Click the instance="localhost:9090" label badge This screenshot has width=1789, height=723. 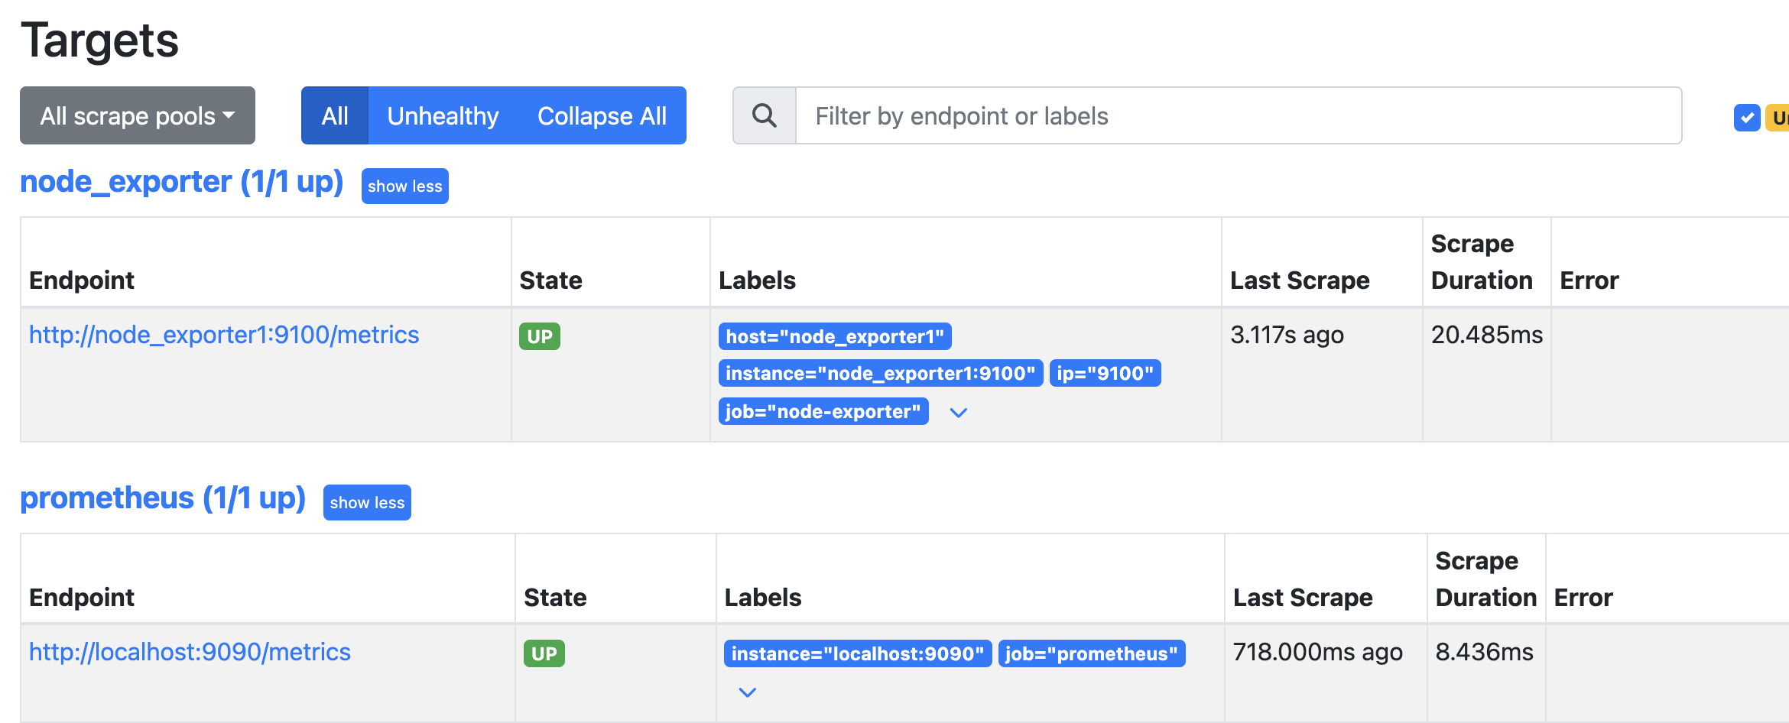pyautogui.click(x=857, y=653)
